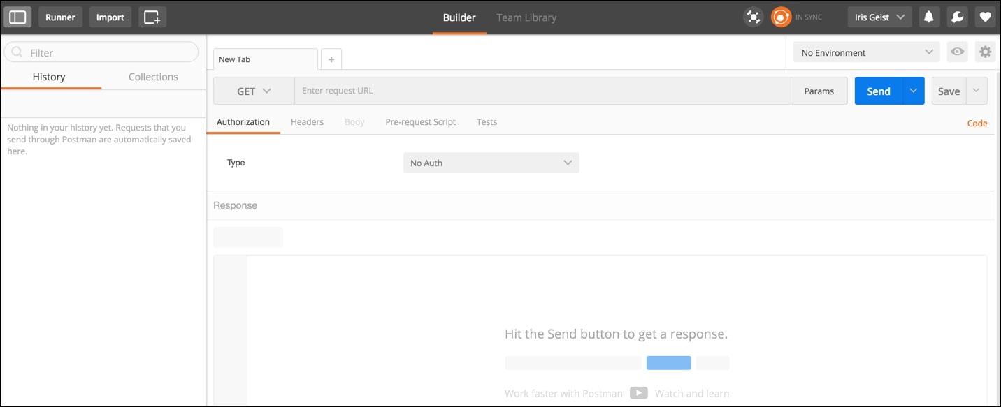Play the Watch and learn video

(638, 393)
